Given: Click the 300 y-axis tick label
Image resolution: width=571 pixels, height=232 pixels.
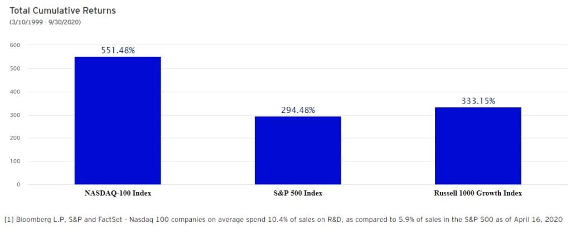Looking at the screenshot, I should [14, 115].
